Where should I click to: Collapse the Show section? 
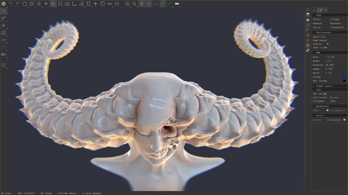tap(329, 15)
